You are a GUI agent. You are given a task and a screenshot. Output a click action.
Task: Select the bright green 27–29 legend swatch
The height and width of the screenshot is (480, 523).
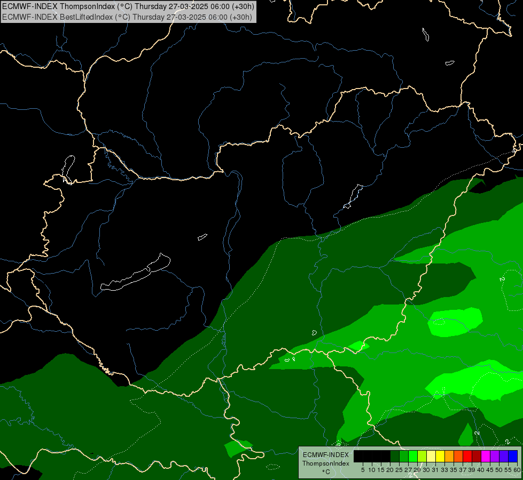pyautogui.click(x=413, y=456)
